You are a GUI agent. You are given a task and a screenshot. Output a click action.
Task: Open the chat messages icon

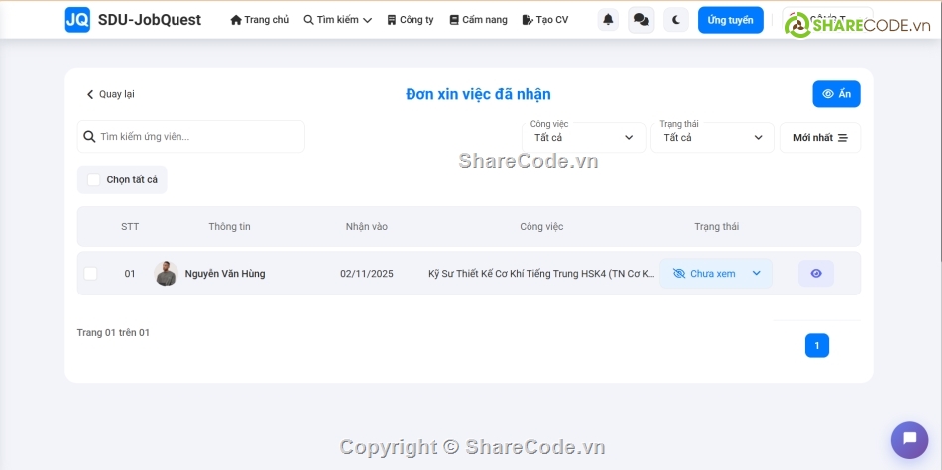click(x=641, y=20)
